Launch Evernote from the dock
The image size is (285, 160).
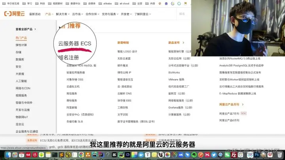(194, 155)
